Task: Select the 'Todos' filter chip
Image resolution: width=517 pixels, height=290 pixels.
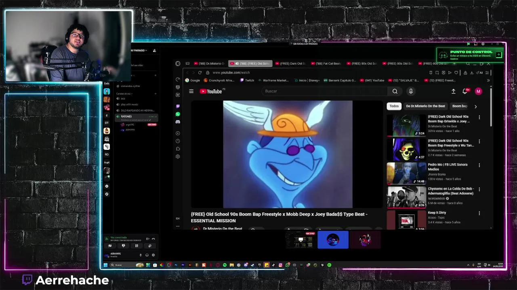Action: (394, 106)
